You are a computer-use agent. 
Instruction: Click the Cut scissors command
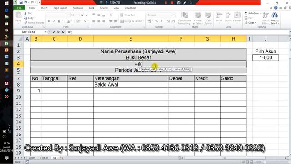(x=28, y=13)
